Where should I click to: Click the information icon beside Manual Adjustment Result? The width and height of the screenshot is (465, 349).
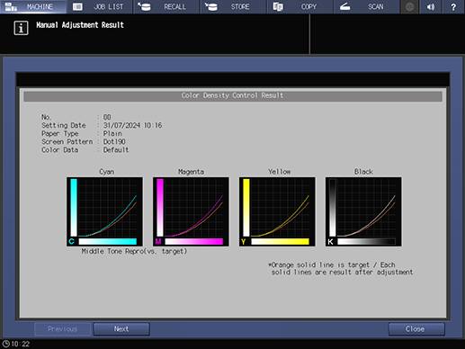(21, 28)
